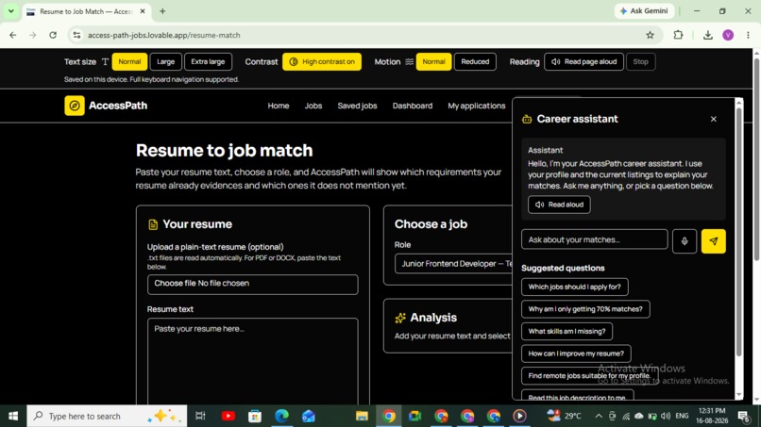This screenshot has height=427, width=761.
Task: Select 'Why am I only getting 70% matches?' suggestion
Action: 585,309
